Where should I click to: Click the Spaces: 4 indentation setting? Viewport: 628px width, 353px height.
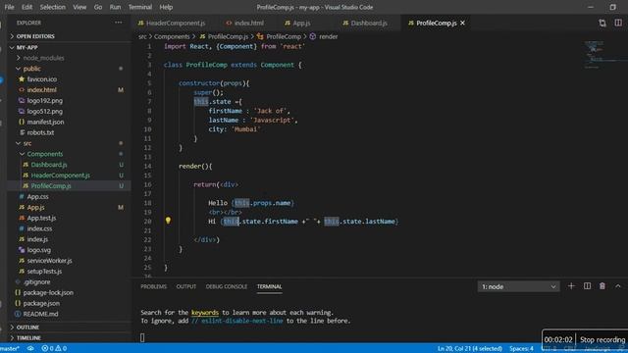(x=521, y=349)
